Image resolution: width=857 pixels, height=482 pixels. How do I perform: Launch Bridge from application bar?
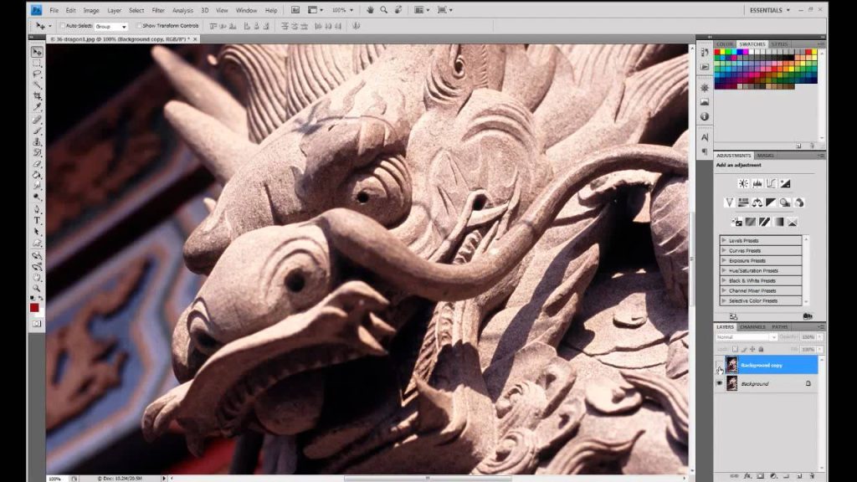(295, 10)
